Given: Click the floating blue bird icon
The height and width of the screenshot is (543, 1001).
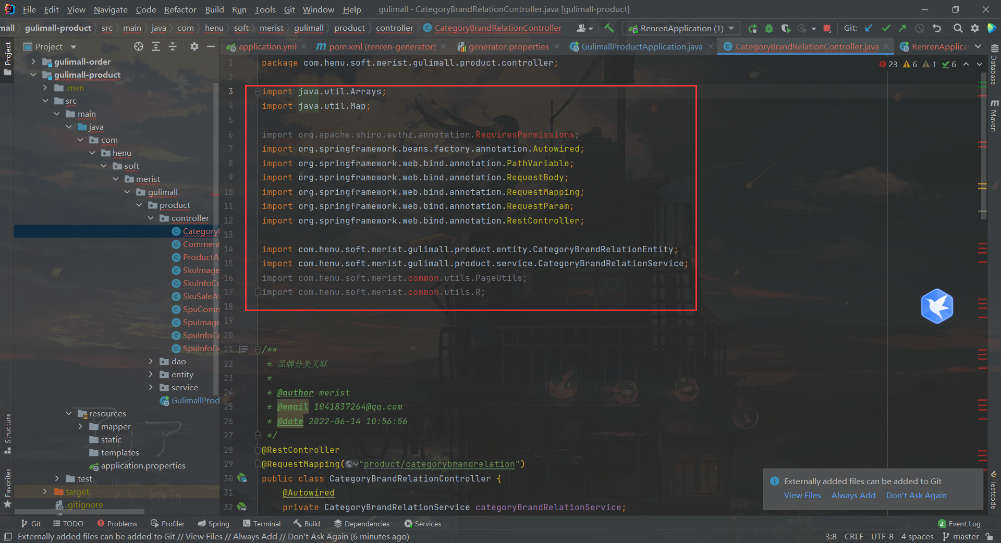Looking at the screenshot, I should coord(937,306).
